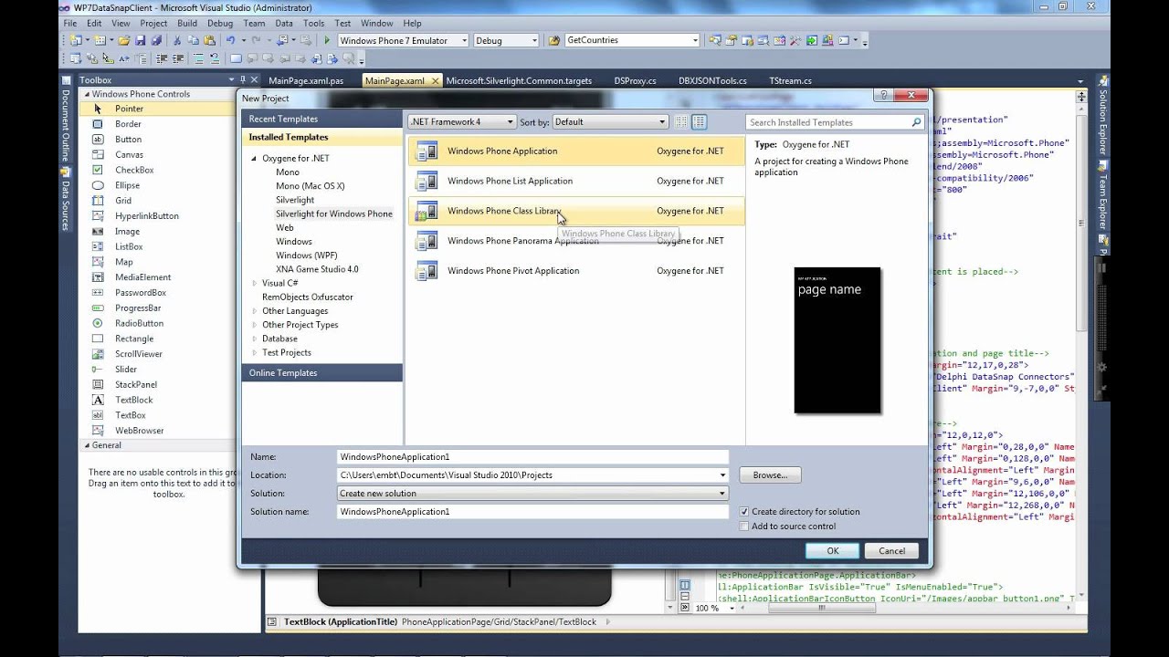The width and height of the screenshot is (1169, 657).
Task: Click the Undo arrow toolbar icon
Action: [x=230, y=40]
